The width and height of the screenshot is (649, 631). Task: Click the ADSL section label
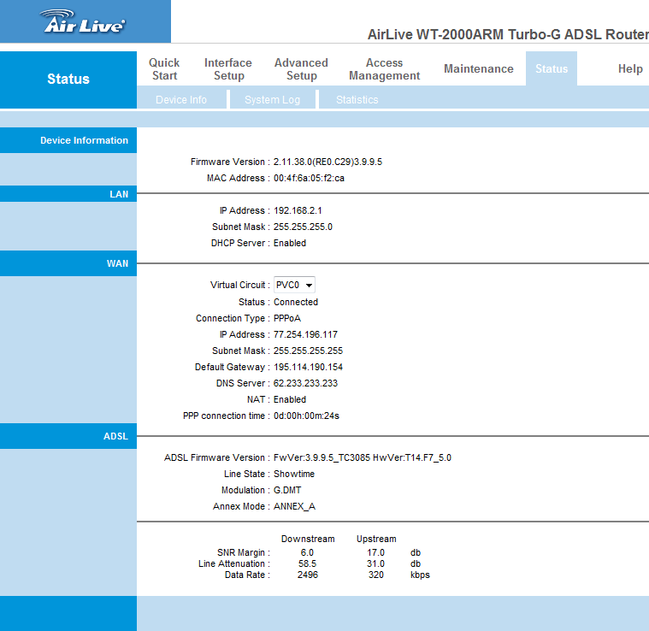(116, 437)
